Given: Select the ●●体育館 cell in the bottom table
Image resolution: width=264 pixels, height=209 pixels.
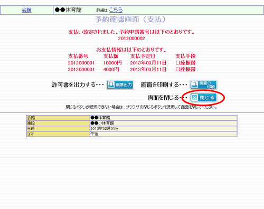Looking at the screenshot, I should pos(164,118).
